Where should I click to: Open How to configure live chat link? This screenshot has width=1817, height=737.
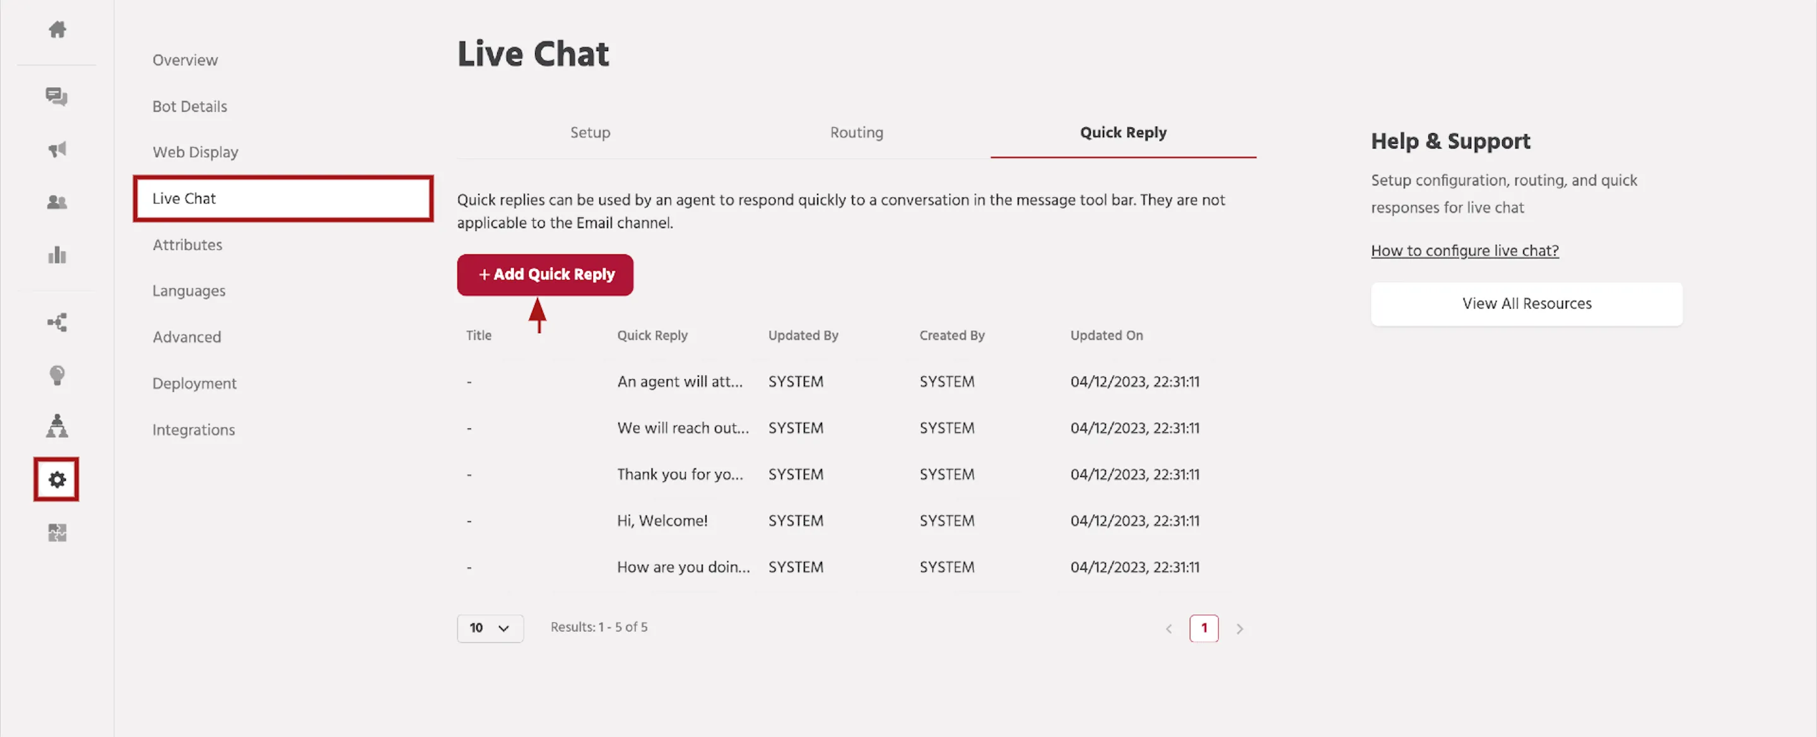(1464, 251)
